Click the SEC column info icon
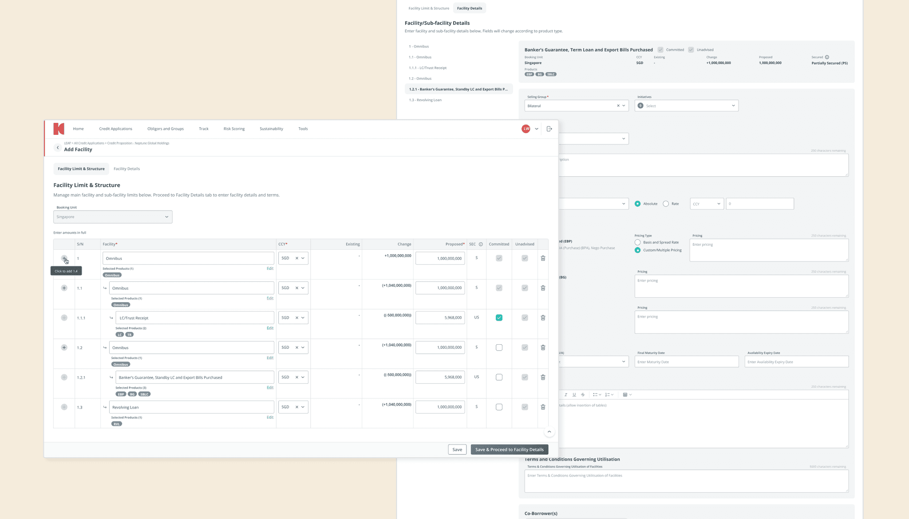The width and height of the screenshot is (909, 519). 481,244
